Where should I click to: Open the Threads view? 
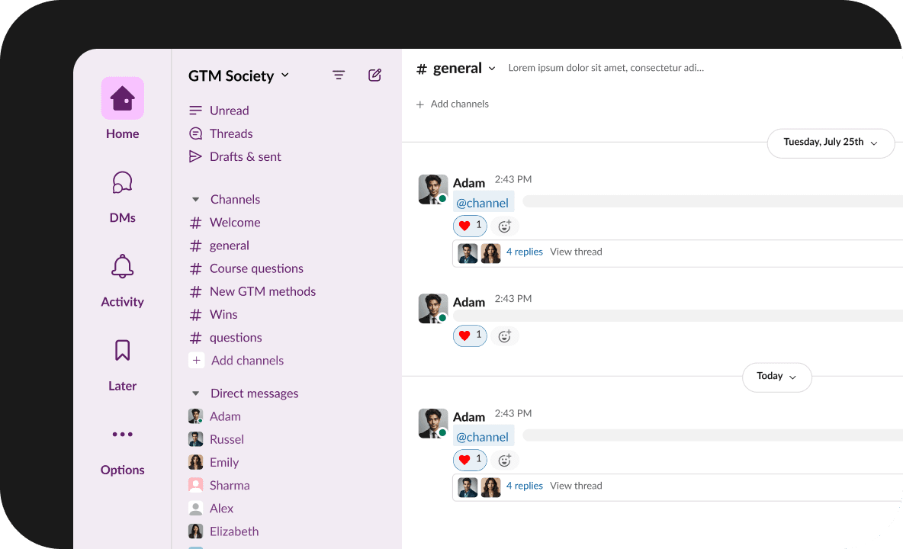[x=221, y=133]
